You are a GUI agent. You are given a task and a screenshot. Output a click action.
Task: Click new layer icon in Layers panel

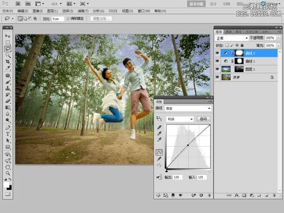point(266,195)
